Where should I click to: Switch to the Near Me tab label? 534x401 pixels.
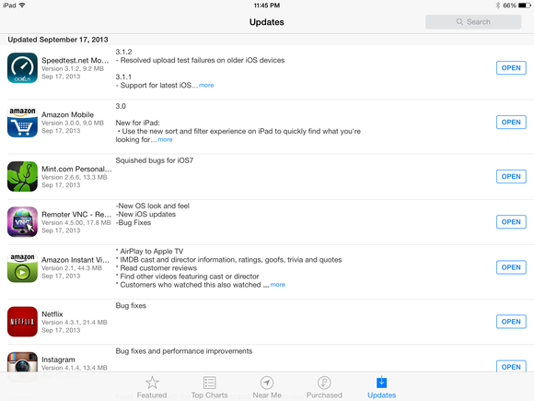(x=267, y=395)
